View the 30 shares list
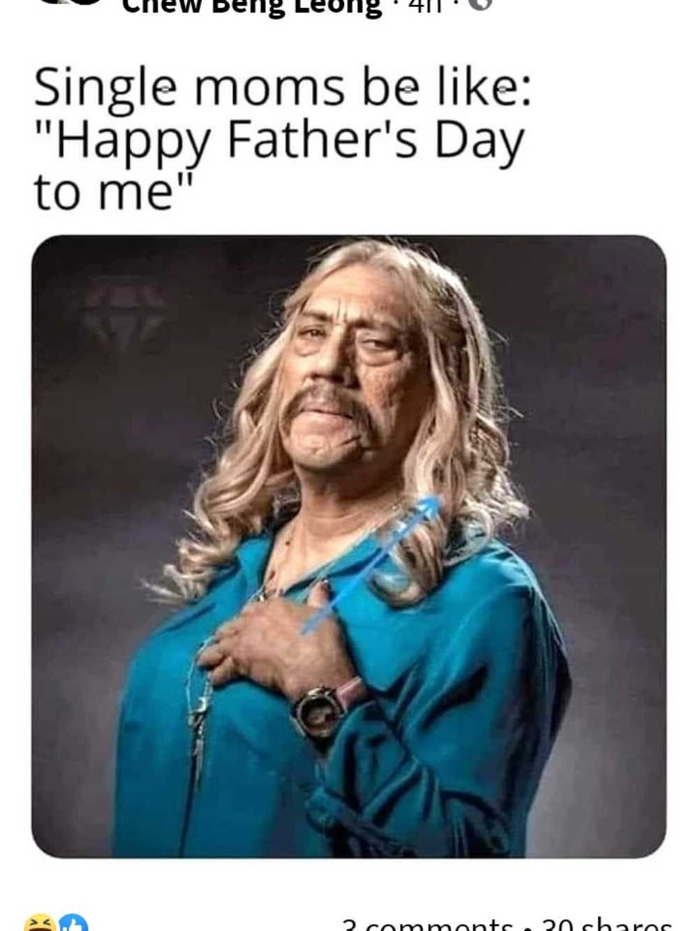698x931 pixels. tap(606, 923)
